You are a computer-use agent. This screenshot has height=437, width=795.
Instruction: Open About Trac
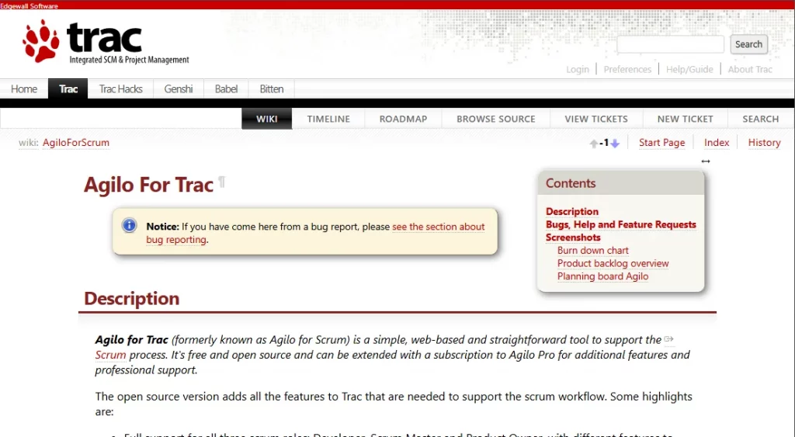pyautogui.click(x=750, y=69)
